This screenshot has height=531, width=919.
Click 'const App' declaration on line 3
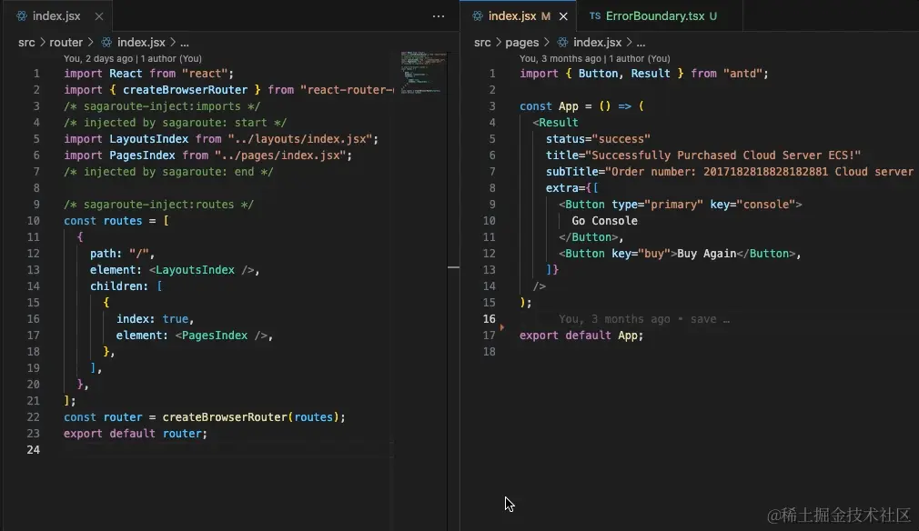point(549,106)
